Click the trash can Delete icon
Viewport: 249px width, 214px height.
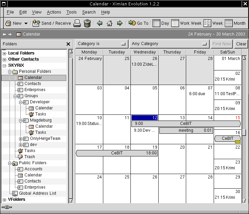[87, 23]
